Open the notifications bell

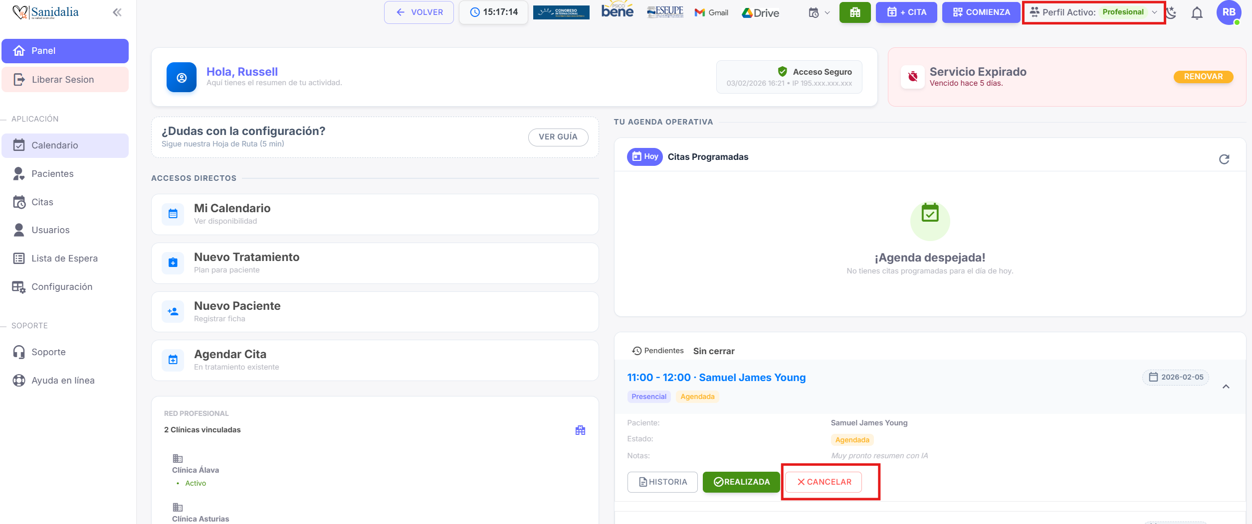pos(1197,13)
